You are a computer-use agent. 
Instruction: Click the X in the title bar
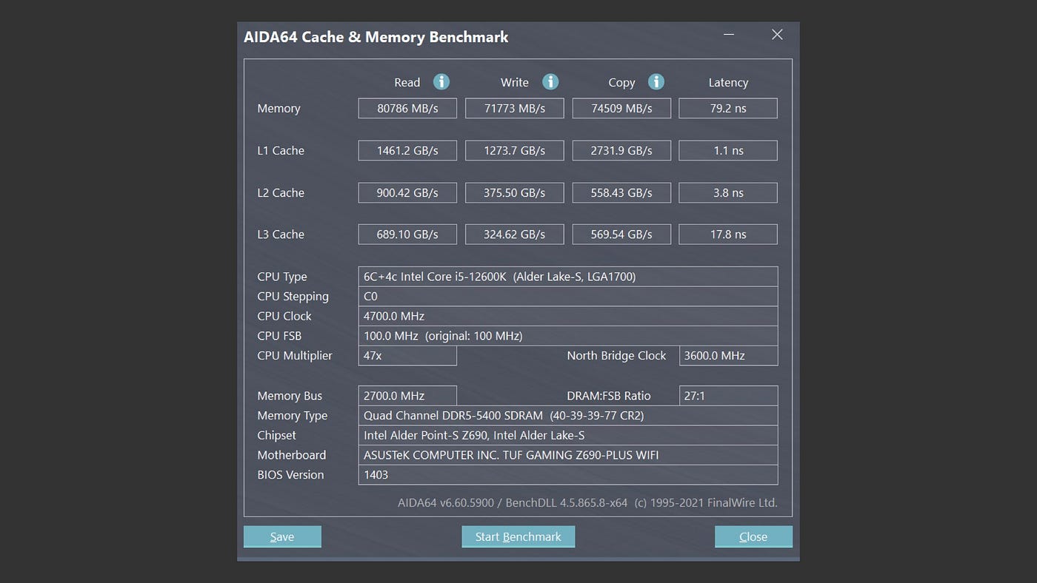coord(777,35)
